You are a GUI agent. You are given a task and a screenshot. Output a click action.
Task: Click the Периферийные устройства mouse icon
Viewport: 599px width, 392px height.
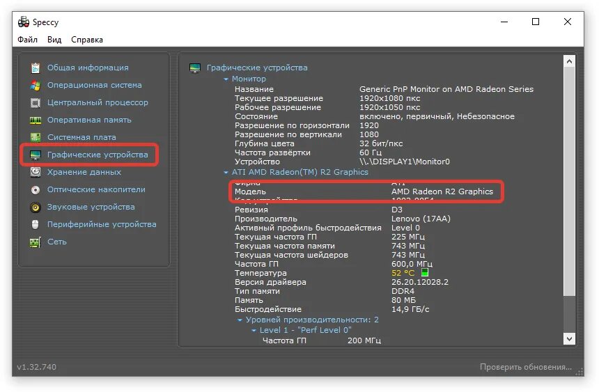pos(36,224)
